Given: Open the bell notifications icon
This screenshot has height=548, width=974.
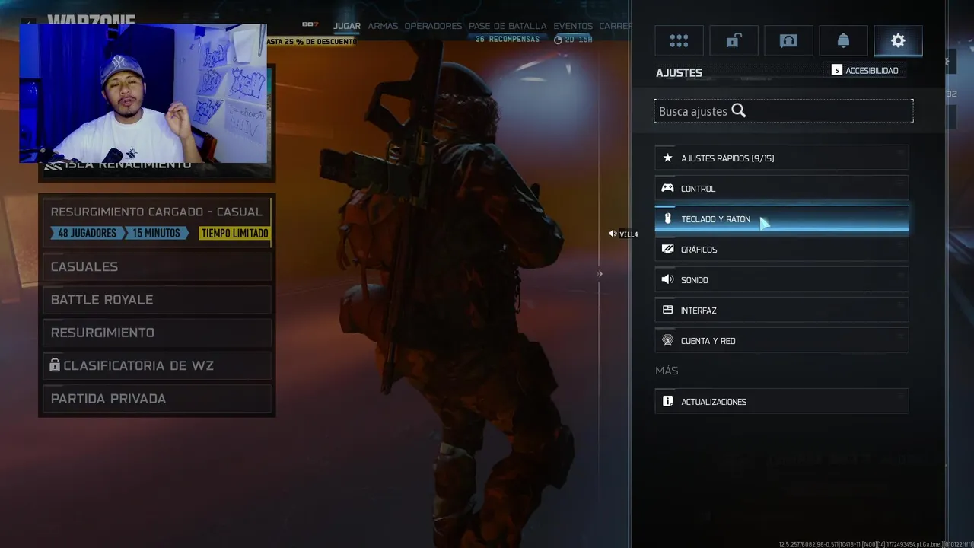Looking at the screenshot, I should [x=843, y=40].
